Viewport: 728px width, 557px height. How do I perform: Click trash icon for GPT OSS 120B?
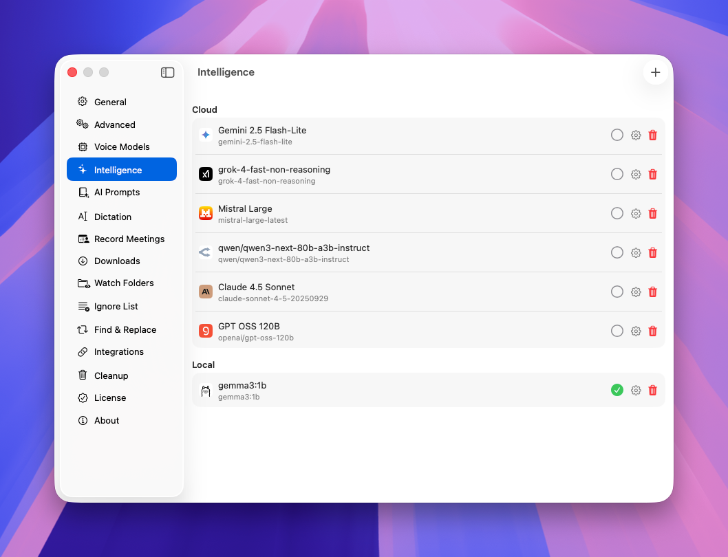coord(653,331)
